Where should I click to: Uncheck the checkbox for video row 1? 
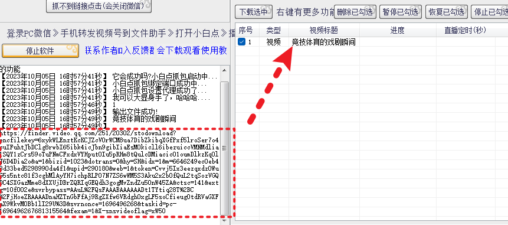coord(241,42)
